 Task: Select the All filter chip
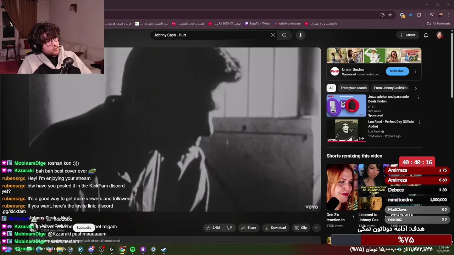pyautogui.click(x=331, y=88)
